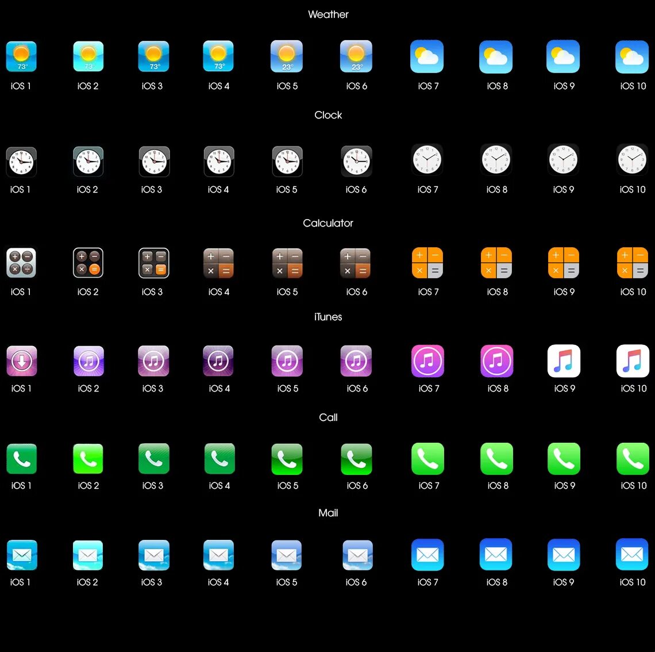The height and width of the screenshot is (652, 655).
Task: Click the iOS 1 Mail envelope icon
Action: [x=22, y=555]
